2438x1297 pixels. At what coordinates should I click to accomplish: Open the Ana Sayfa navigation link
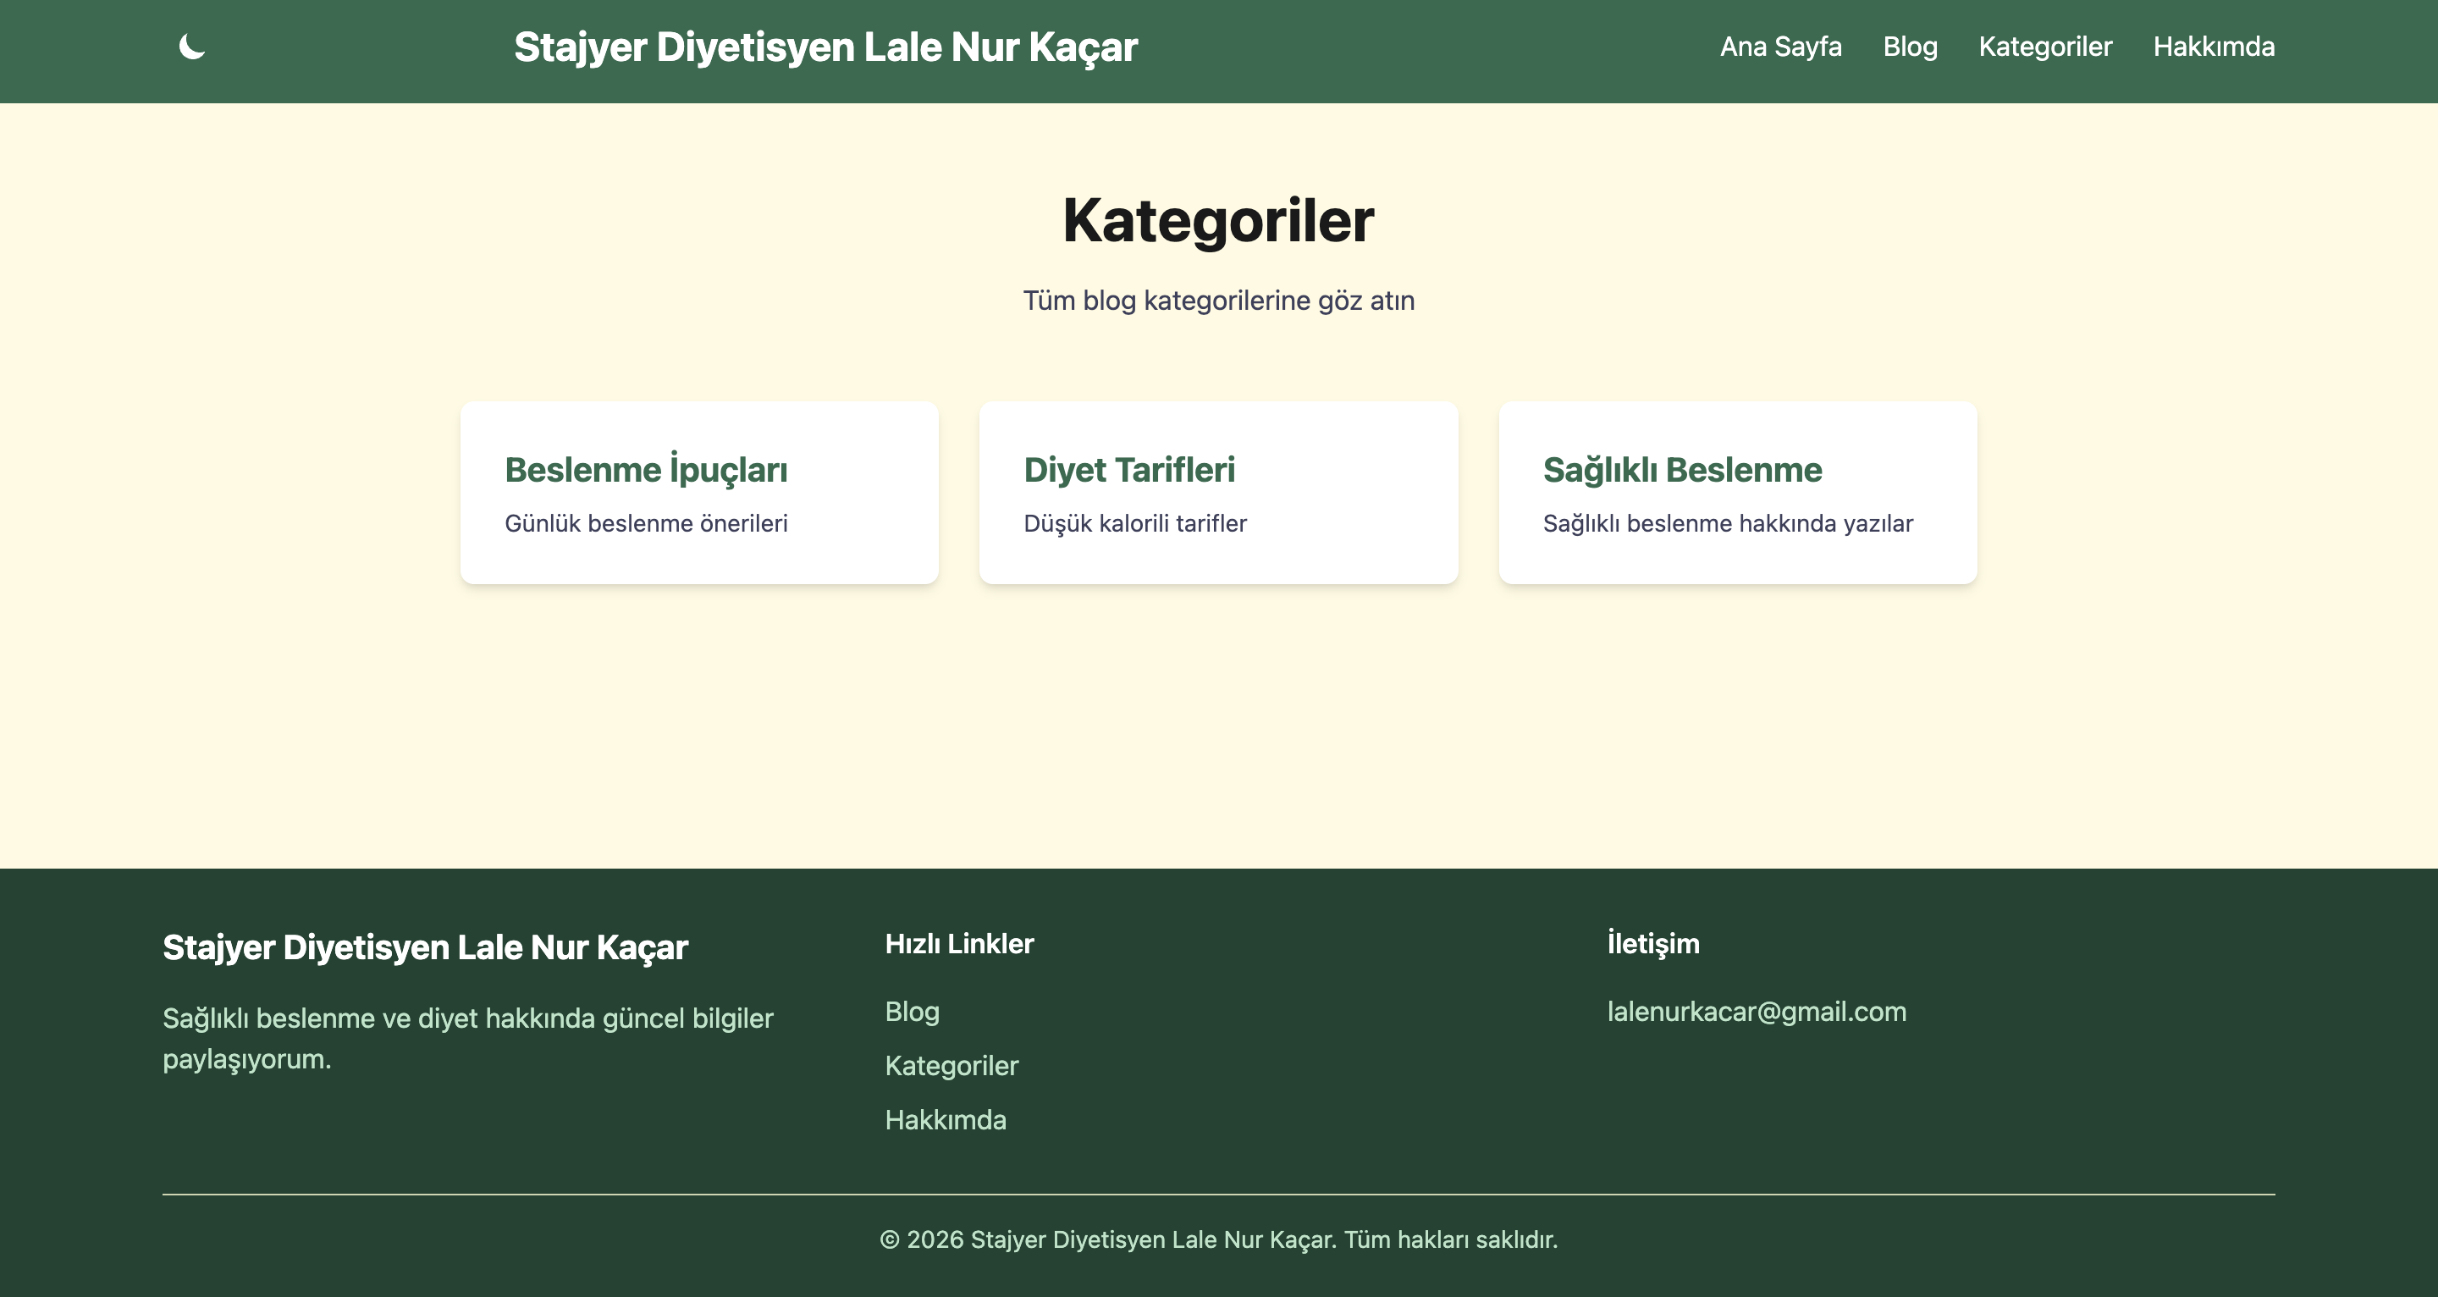click(x=1780, y=47)
